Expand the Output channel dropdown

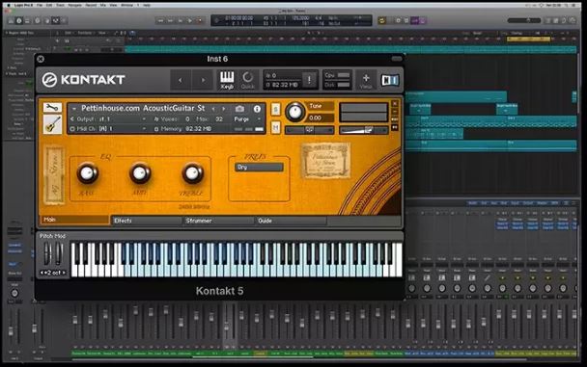(108, 119)
